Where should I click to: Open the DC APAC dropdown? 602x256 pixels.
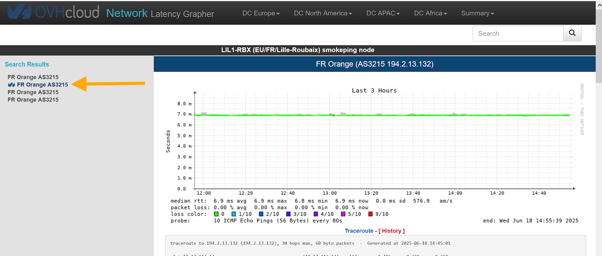click(x=383, y=13)
